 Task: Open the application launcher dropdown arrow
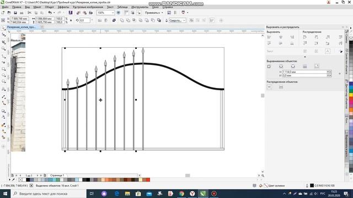(188, 13)
